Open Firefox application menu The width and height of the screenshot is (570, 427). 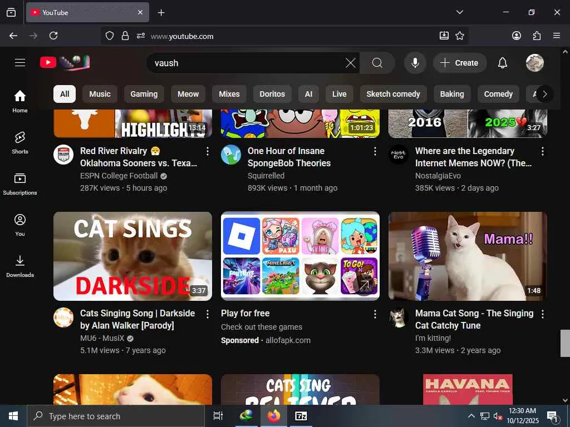(557, 36)
